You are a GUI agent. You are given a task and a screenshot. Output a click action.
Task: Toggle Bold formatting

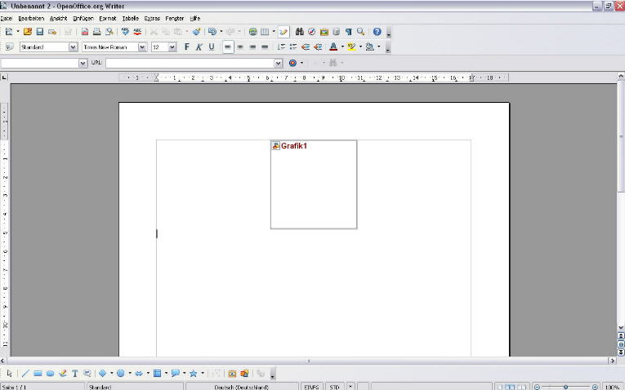[186, 47]
